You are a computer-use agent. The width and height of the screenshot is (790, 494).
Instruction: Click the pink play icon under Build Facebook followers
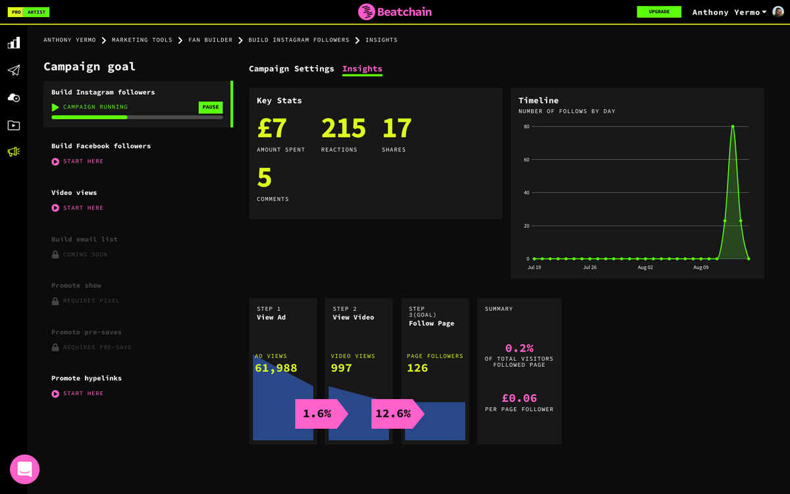pyautogui.click(x=55, y=161)
